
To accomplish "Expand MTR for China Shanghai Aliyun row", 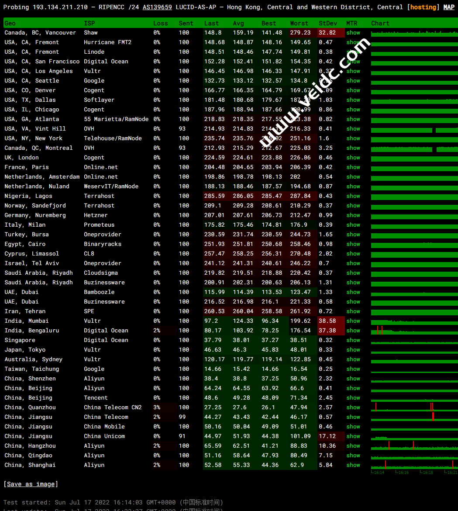I will point(353,465).
